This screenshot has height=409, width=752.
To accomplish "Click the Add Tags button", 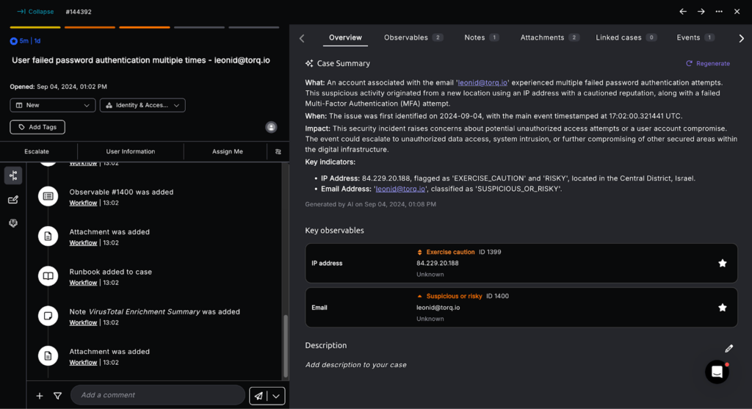I will click(x=37, y=127).
